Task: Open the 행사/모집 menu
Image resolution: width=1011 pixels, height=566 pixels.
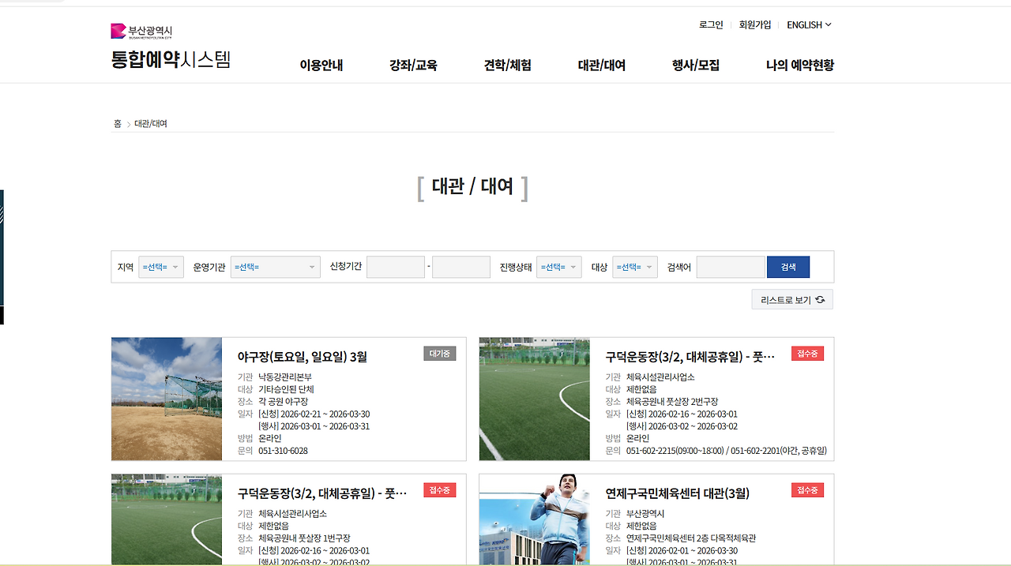Action: 696,65
